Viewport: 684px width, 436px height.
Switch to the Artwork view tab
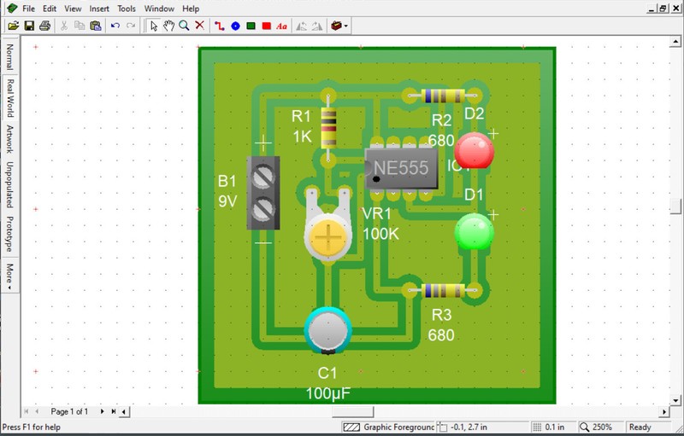9,139
